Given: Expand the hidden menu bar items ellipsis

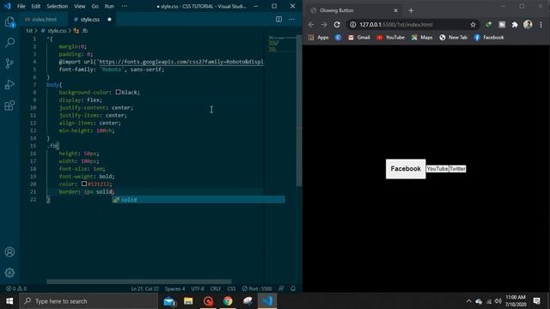Looking at the screenshot, I should 125,6.
